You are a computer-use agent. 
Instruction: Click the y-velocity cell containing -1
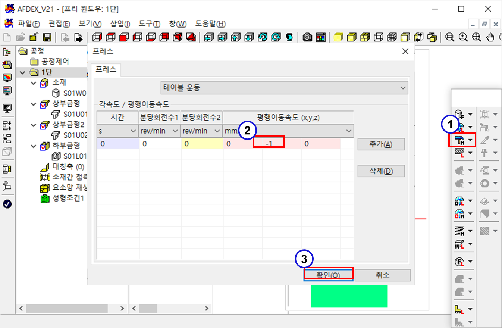[269, 144]
